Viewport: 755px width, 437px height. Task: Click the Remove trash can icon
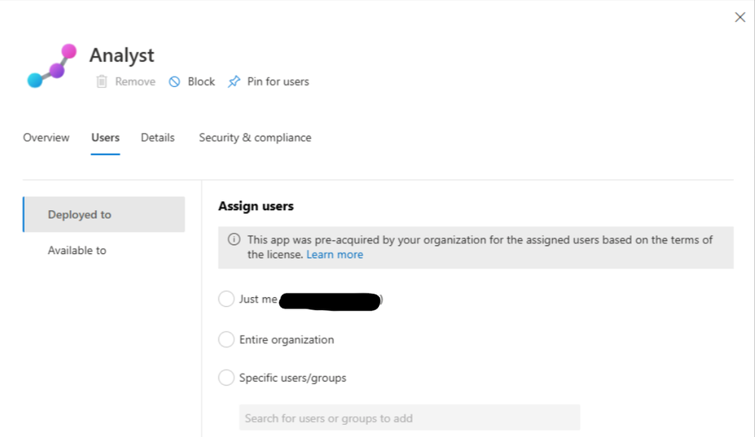[101, 82]
